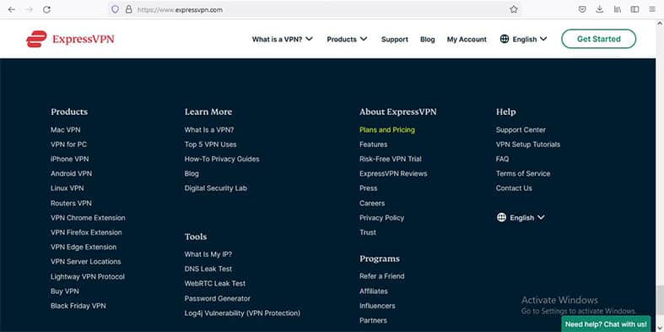This screenshot has height=332, width=664.
Task: Click the globe icon in header
Action: (x=504, y=39)
